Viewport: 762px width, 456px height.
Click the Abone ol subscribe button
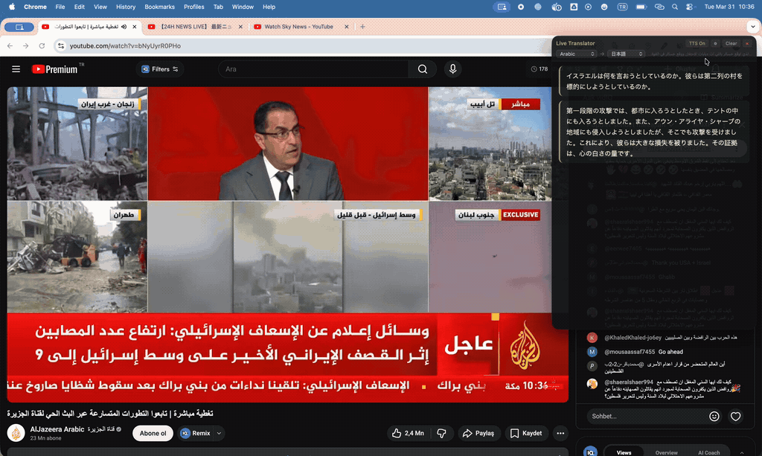click(x=153, y=433)
